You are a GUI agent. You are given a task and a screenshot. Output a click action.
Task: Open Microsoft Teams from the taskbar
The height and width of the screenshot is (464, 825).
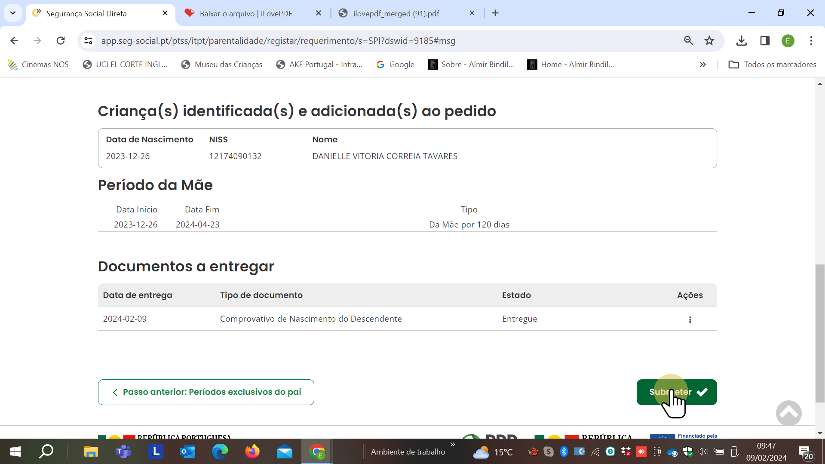(123, 452)
